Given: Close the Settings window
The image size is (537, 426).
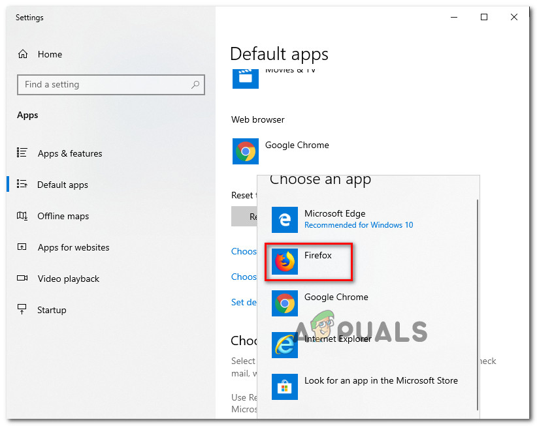Looking at the screenshot, I should [x=513, y=17].
